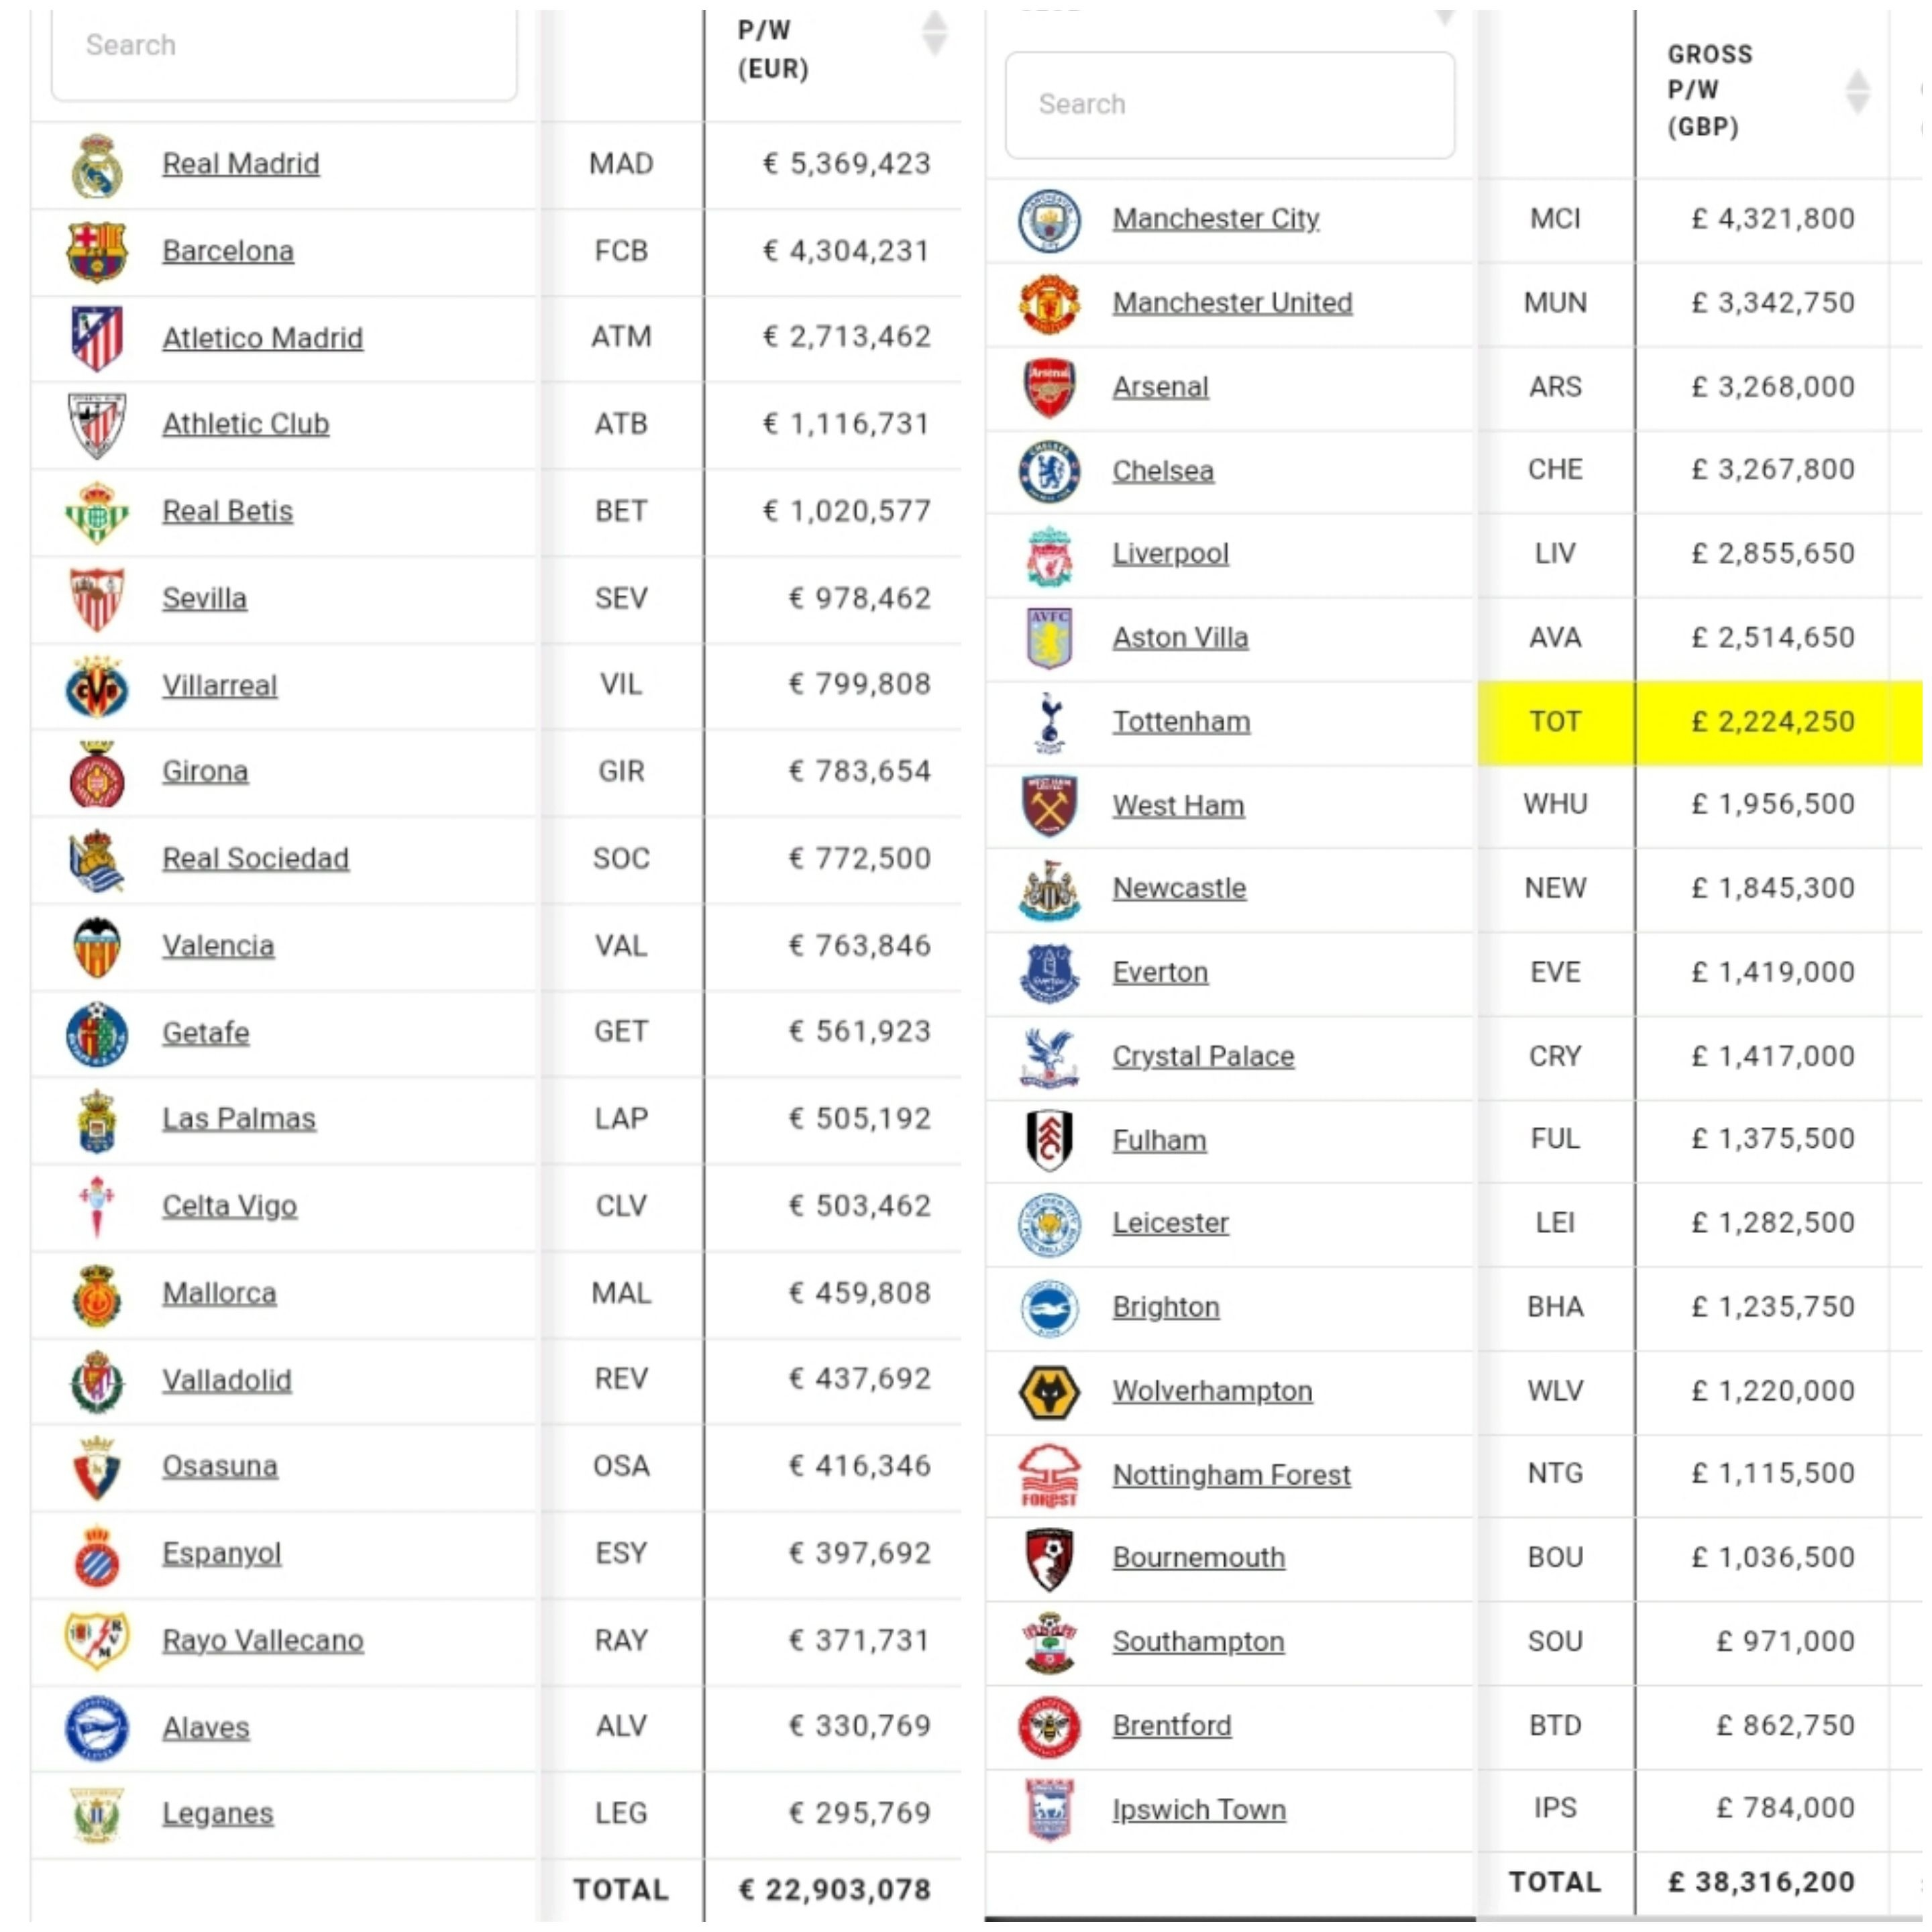Screen dimensions: 1932x1932
Task: Click the Arsenal cannon crest
Action: 1049,388
